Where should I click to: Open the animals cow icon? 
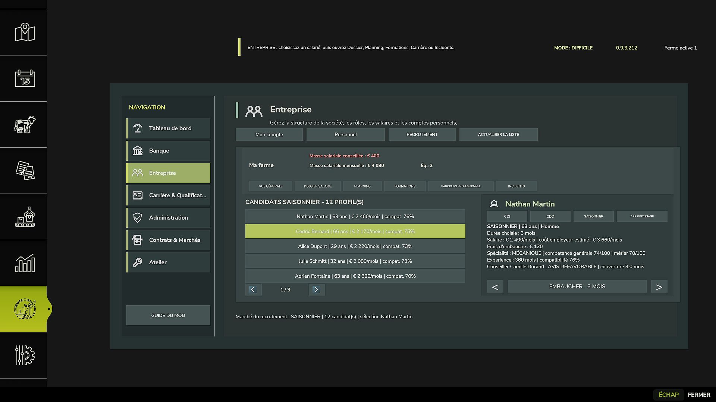coord(25,124)
